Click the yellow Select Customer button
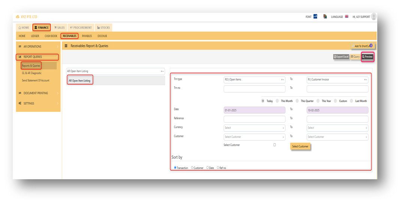The height and width of the screenshot is (204, 402). 300,146
